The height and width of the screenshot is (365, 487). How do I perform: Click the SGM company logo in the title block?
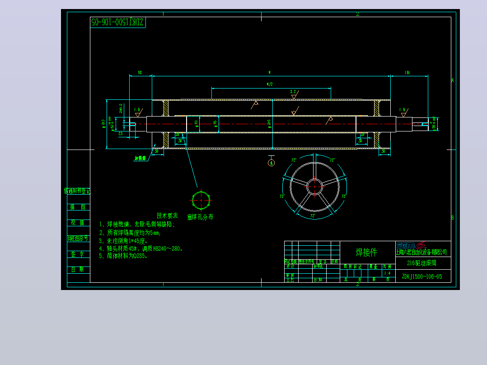pyautogui.click(x=411, y=245)
